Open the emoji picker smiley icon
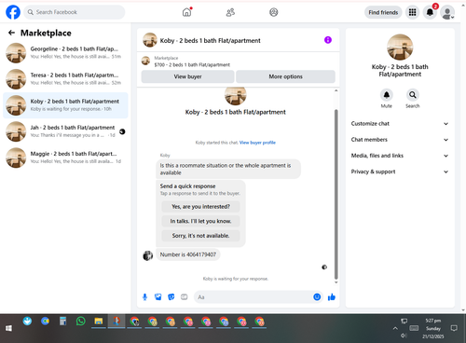The width and height of the screenshot is (466, 343). coord(317,297)
